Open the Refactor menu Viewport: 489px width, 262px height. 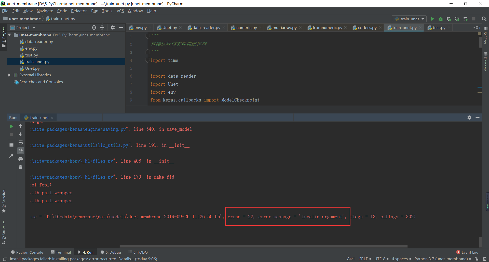(79, 11)
